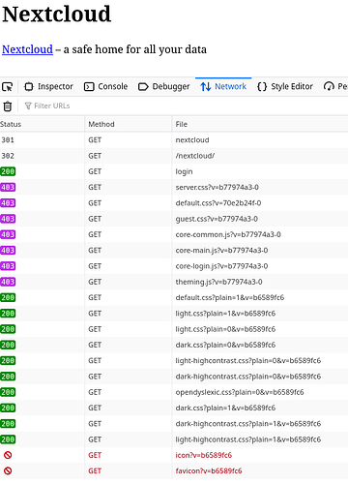The image size is (348, 484).
Task: Sort by the File column header
Action: (260, 124)
